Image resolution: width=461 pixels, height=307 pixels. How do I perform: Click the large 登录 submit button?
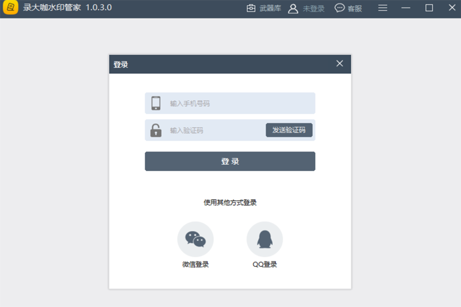click(x=230, y=161)
